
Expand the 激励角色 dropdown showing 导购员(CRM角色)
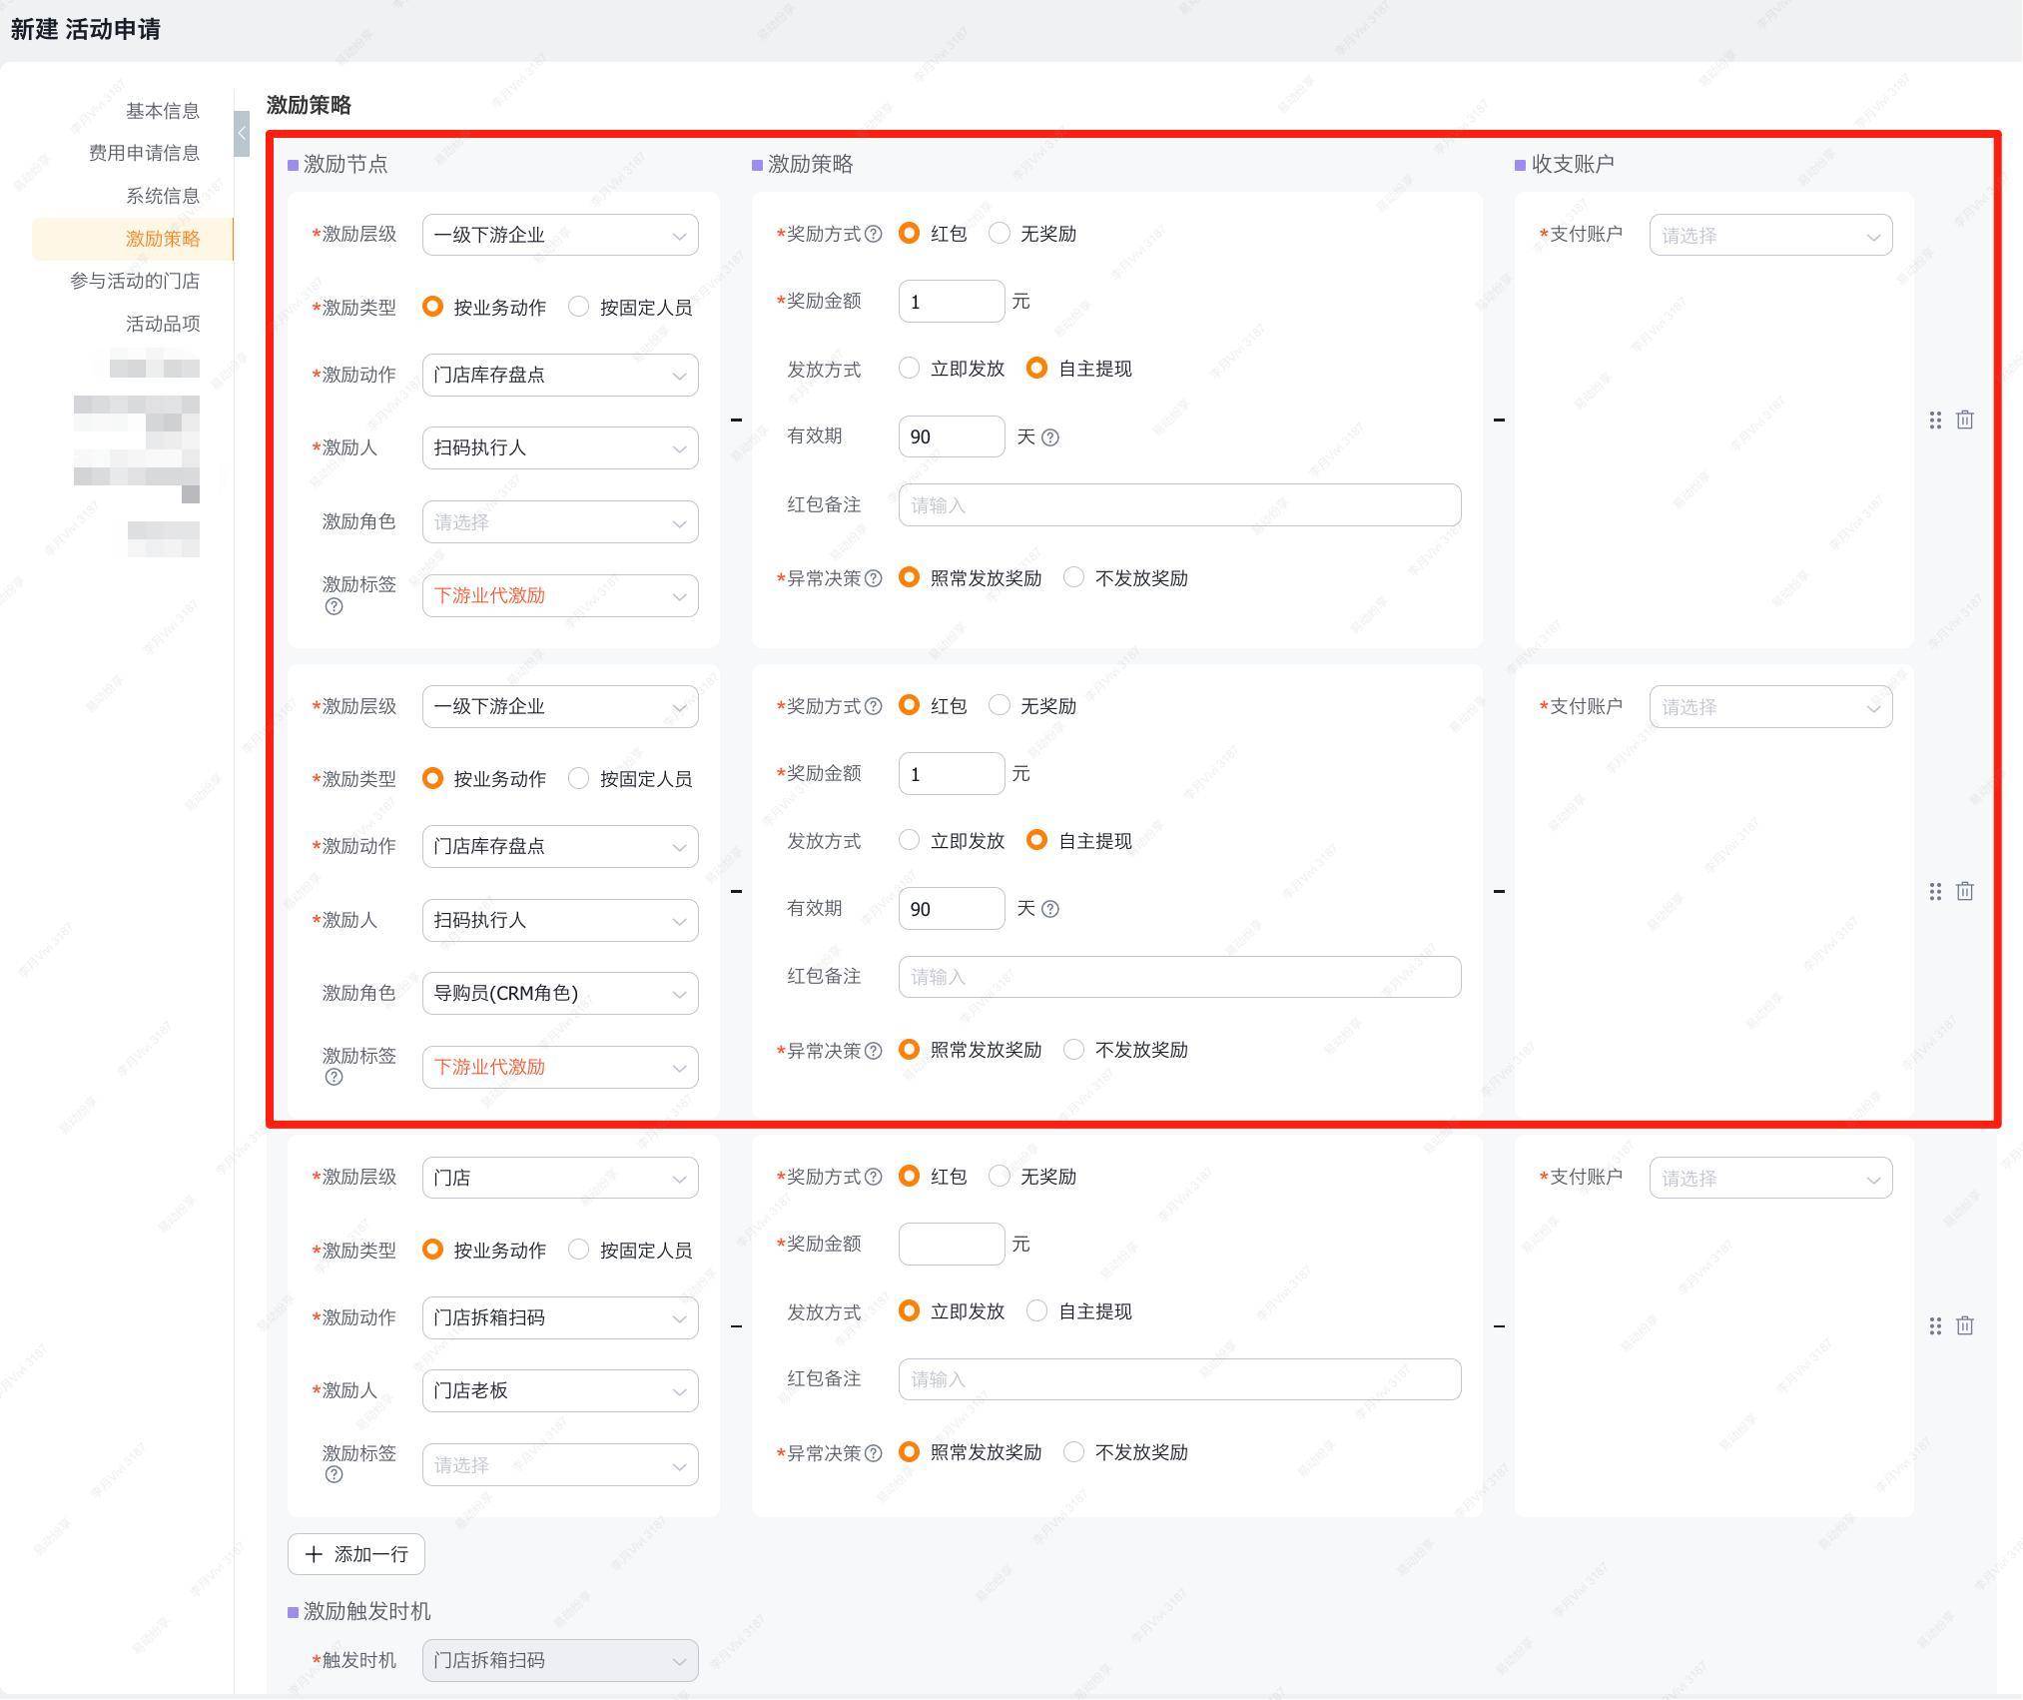click(559, 993)
